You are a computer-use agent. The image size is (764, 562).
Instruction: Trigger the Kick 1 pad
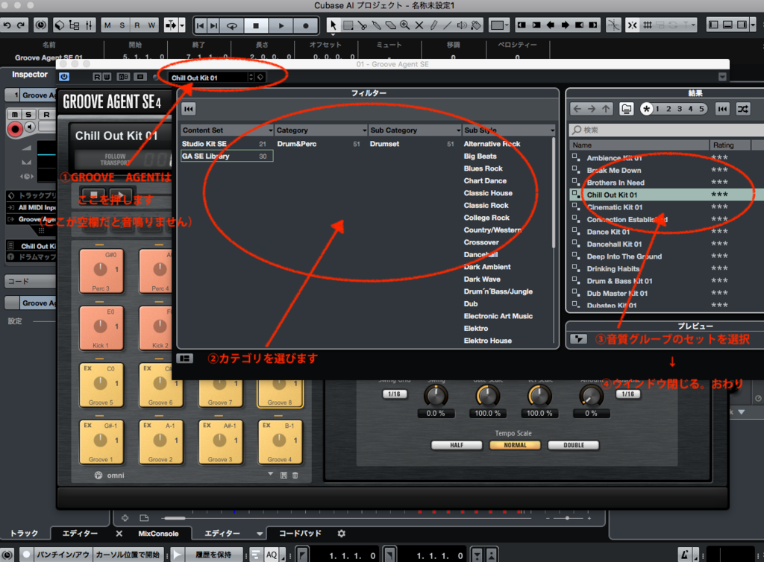[x=101, y=328]
